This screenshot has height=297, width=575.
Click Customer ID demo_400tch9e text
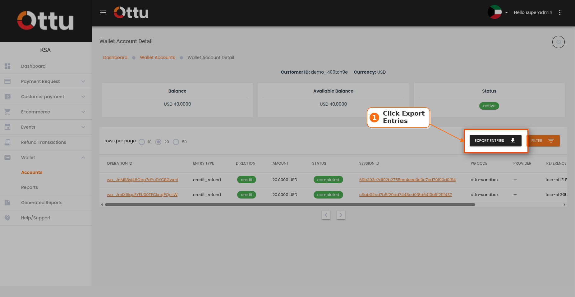click(314, 72)
